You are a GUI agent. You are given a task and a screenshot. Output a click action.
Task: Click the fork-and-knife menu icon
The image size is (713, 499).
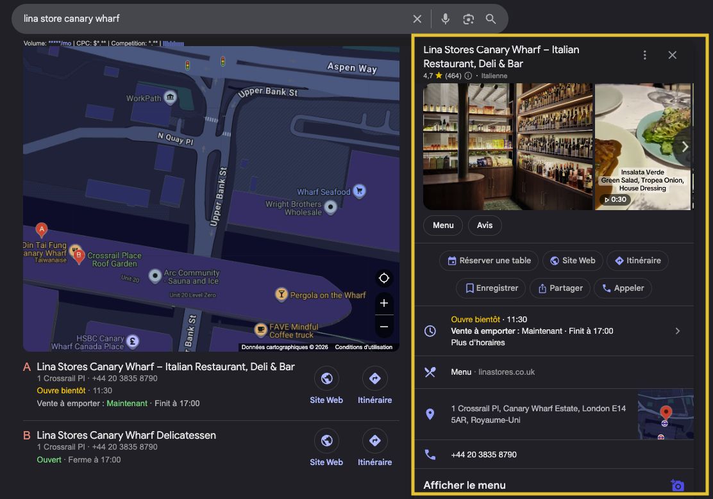pyautogui.click(x=430, y=372)
